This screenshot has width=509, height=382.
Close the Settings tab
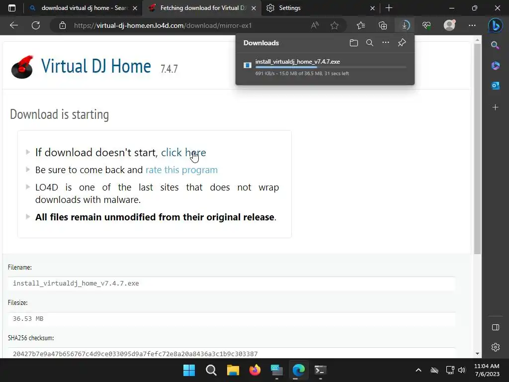coord(372,8)
